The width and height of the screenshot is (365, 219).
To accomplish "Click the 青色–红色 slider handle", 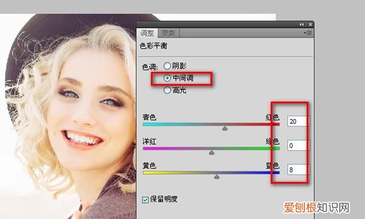I will click(224, 128).
